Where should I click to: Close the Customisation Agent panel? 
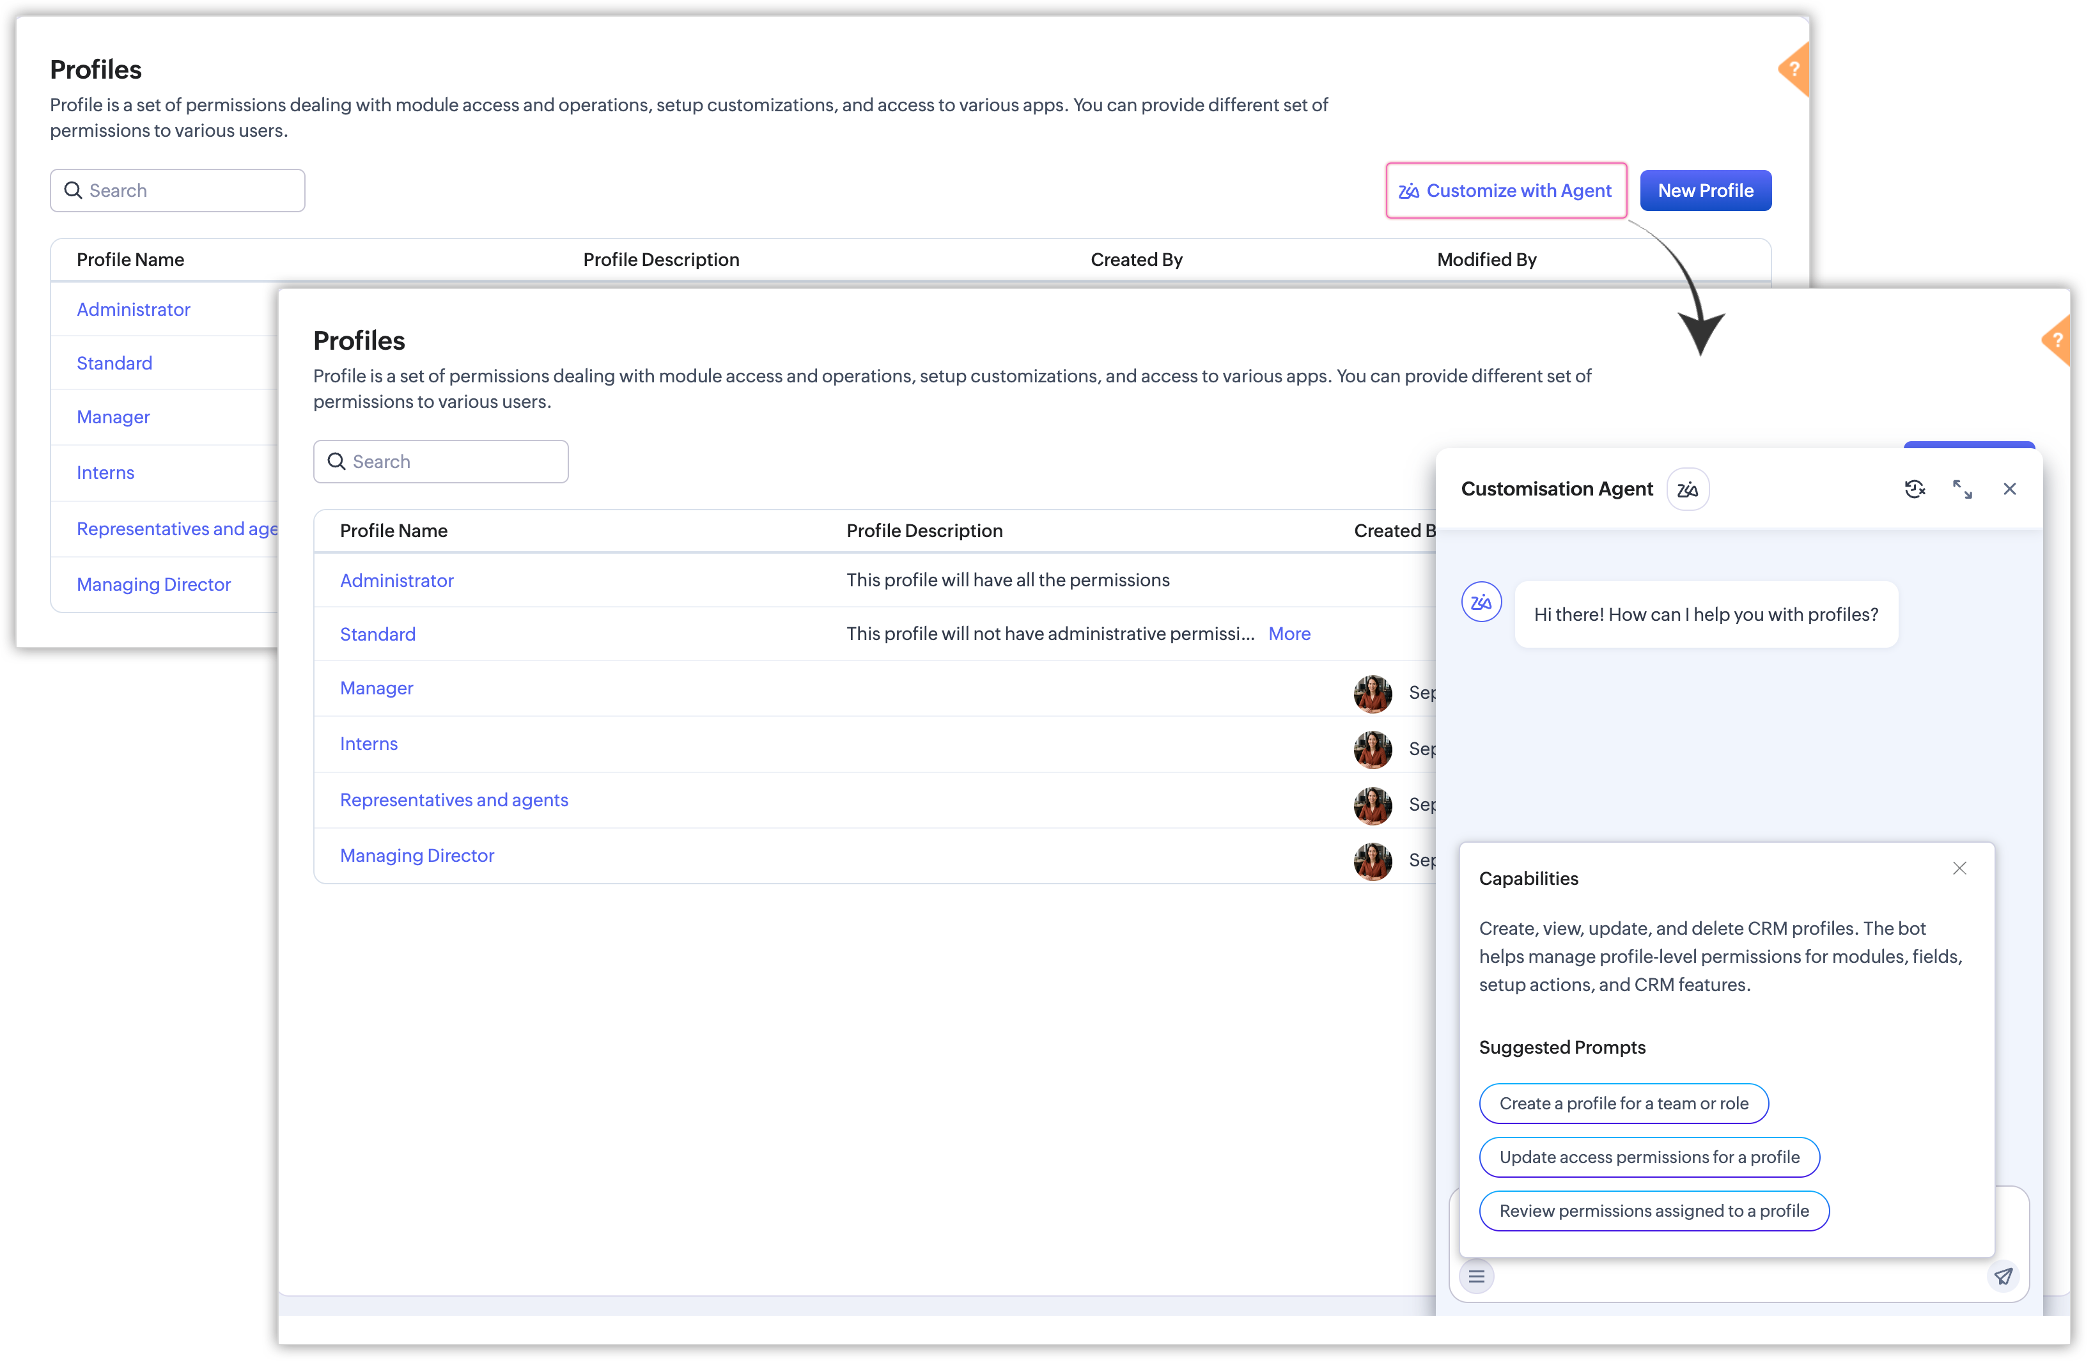(2009, 489)
